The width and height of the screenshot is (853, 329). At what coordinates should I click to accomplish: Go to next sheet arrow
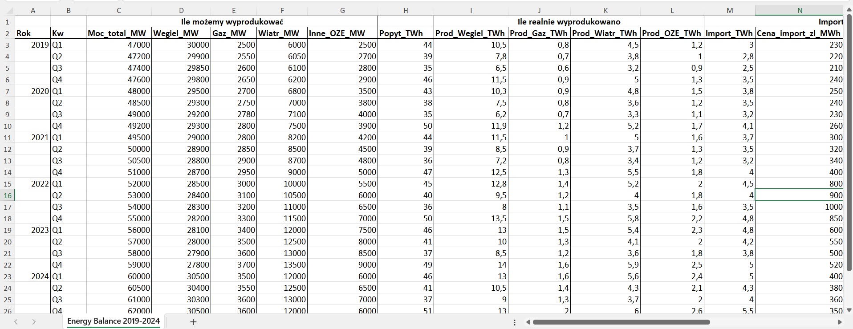tap(34, 322)
